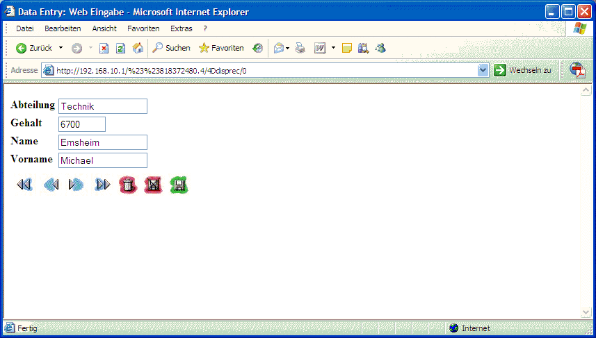Refresh the page in toolbar
The height and width of the screenshot is (338, 596).
[120, 48]
